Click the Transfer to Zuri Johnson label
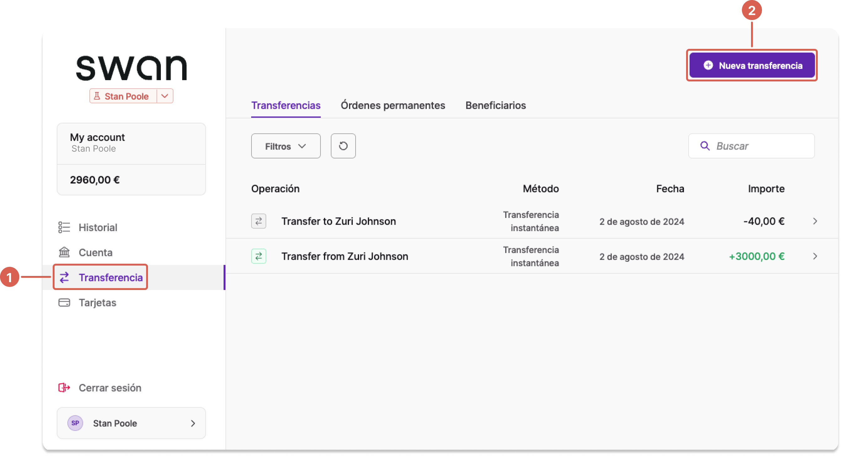The height and width of the screenshot is (456, 841). pos(339,221)
